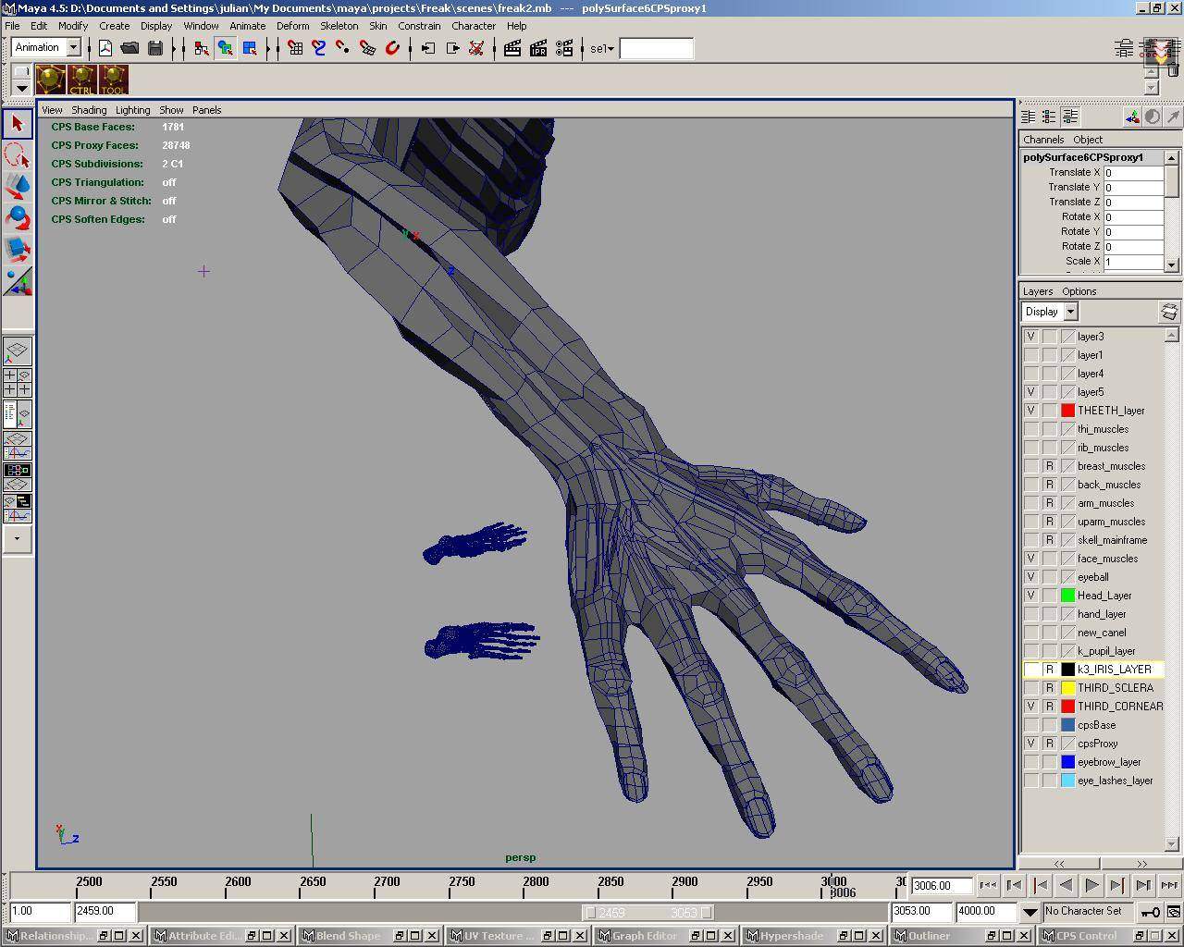Expand the Display layer type dropdown
Screen dimensions: 1184x947
tap(1070, 312)
